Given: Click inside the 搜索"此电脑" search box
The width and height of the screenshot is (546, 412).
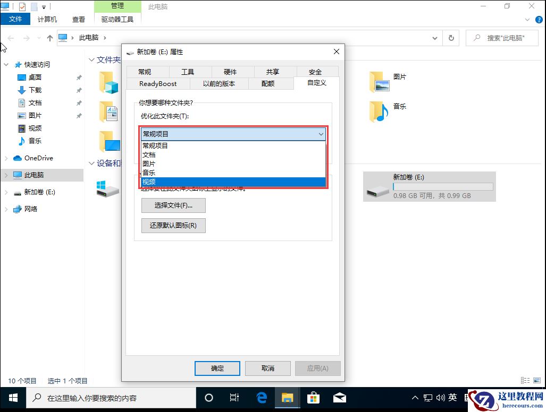Looking at the screenshot, I should coord(502,38).
